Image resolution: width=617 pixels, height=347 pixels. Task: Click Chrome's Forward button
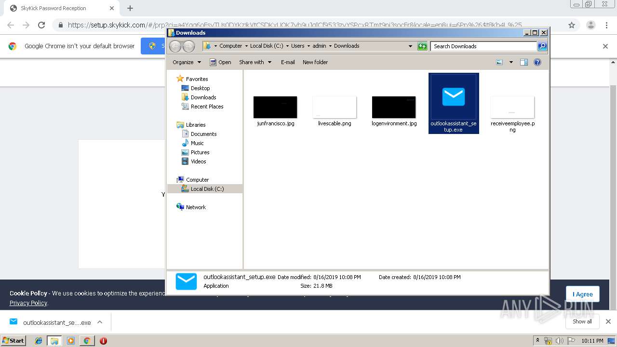[26, 25]
